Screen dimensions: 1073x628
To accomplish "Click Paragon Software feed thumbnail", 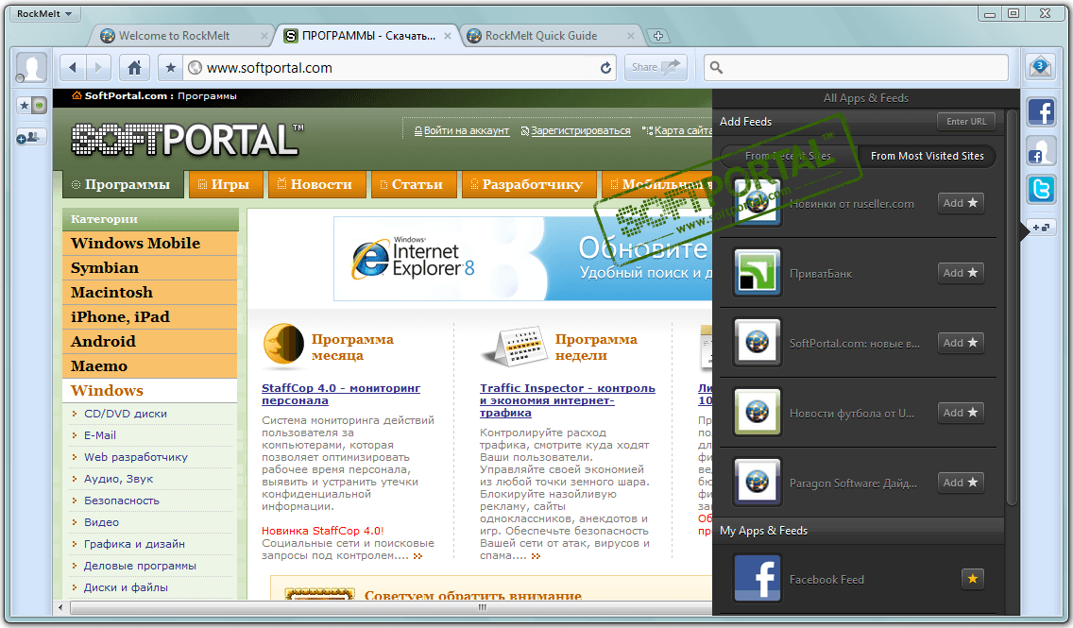I will click(757, 482).
